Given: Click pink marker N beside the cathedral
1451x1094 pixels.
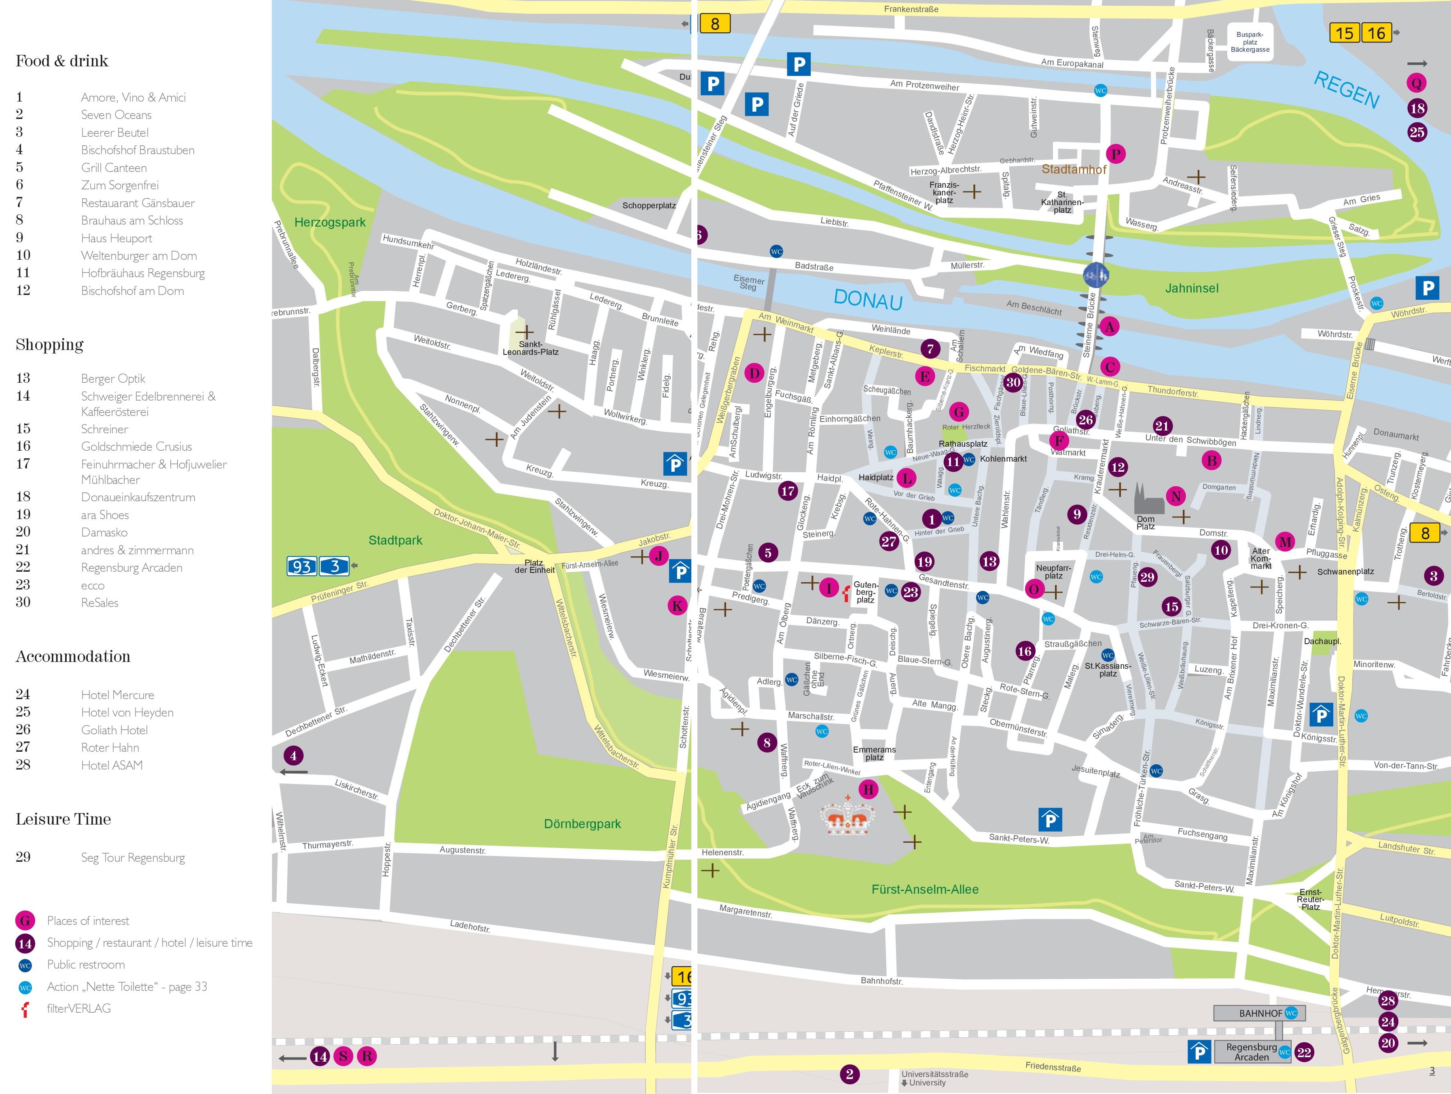Looking at the screenshot, I should [x=1176, y=496].
